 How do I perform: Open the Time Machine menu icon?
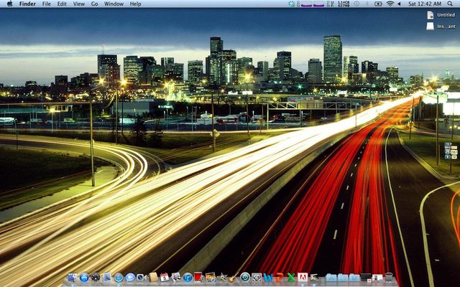356,4
